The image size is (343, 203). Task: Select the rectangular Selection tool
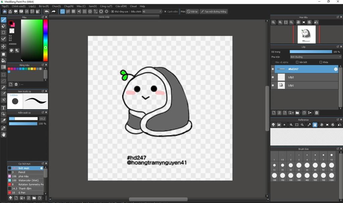[3, 75]
